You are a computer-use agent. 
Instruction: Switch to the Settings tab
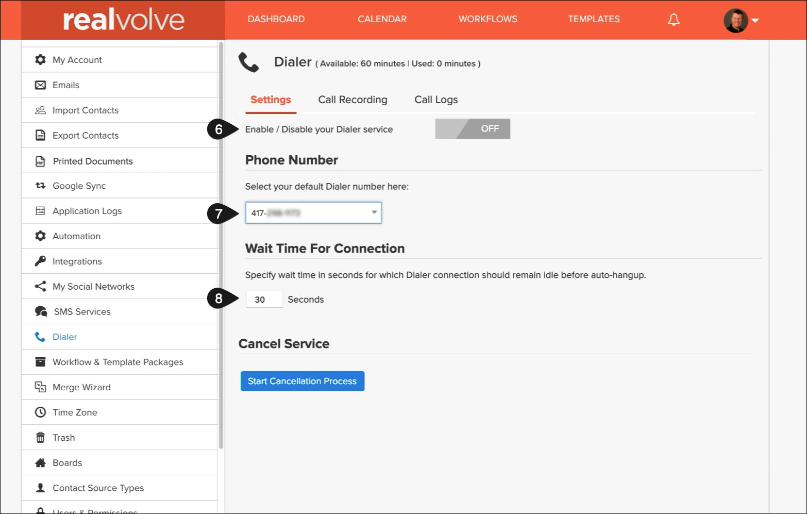(271, 100)
